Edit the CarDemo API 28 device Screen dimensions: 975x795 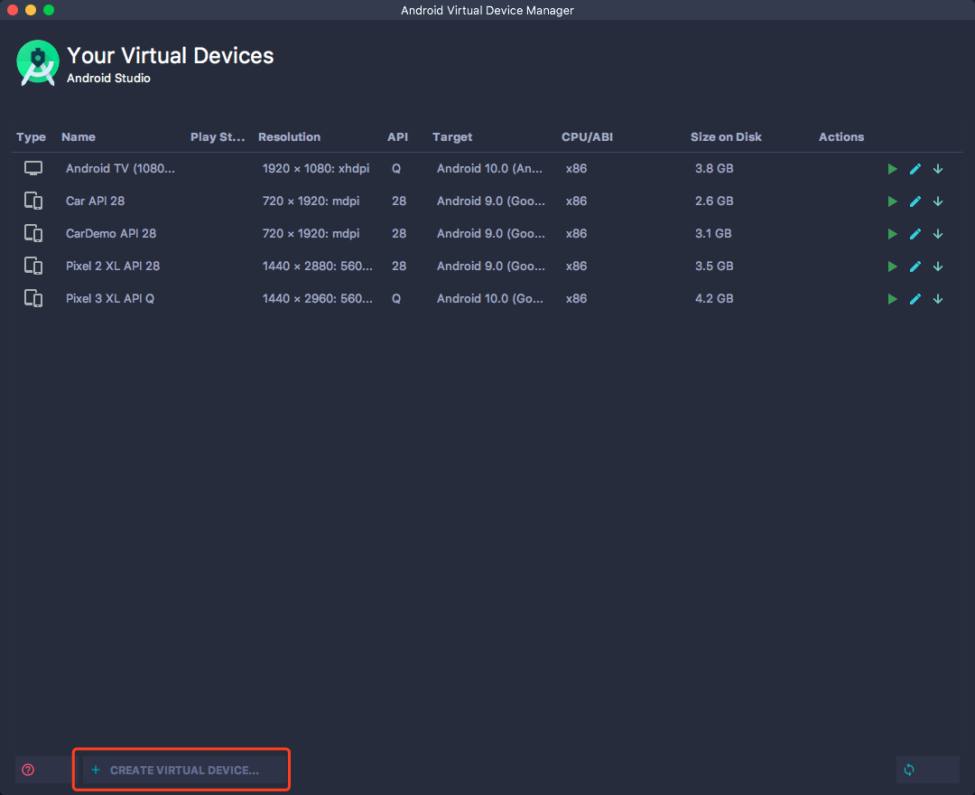click(x=915, y=234)
